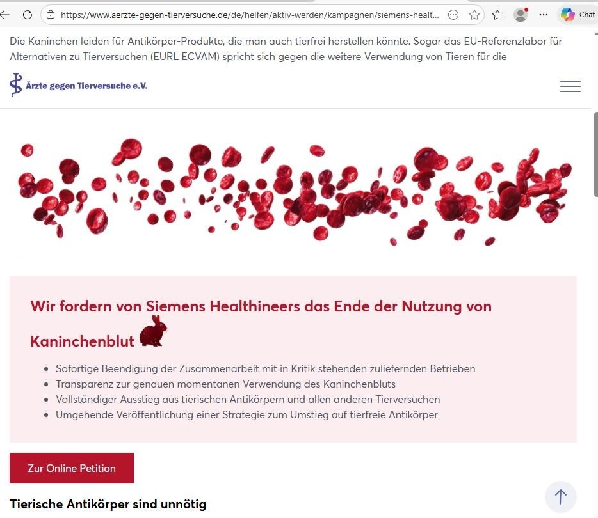This screenshot has width=598, height=518.
Task: Click the Zur Online Petition button
Action: [x=72, y=468]
